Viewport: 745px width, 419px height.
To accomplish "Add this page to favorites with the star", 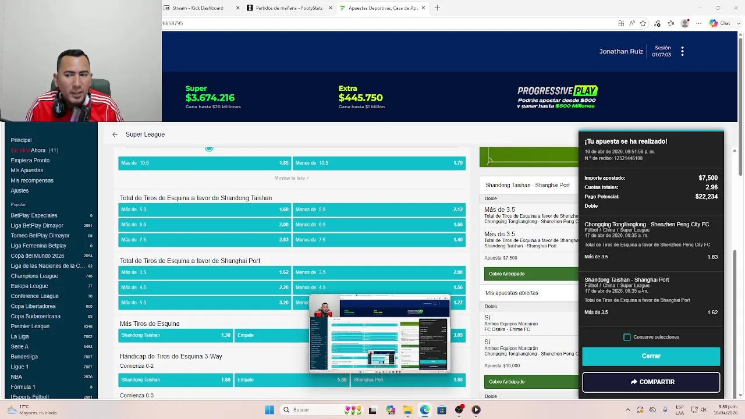I will click(x=643, y=23).
